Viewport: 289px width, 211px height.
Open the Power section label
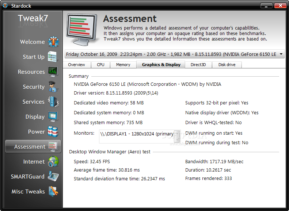(x=37, y=132)
